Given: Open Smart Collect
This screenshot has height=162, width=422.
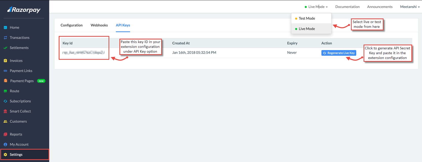Looking at the screenshot, I should coord(20,111).
